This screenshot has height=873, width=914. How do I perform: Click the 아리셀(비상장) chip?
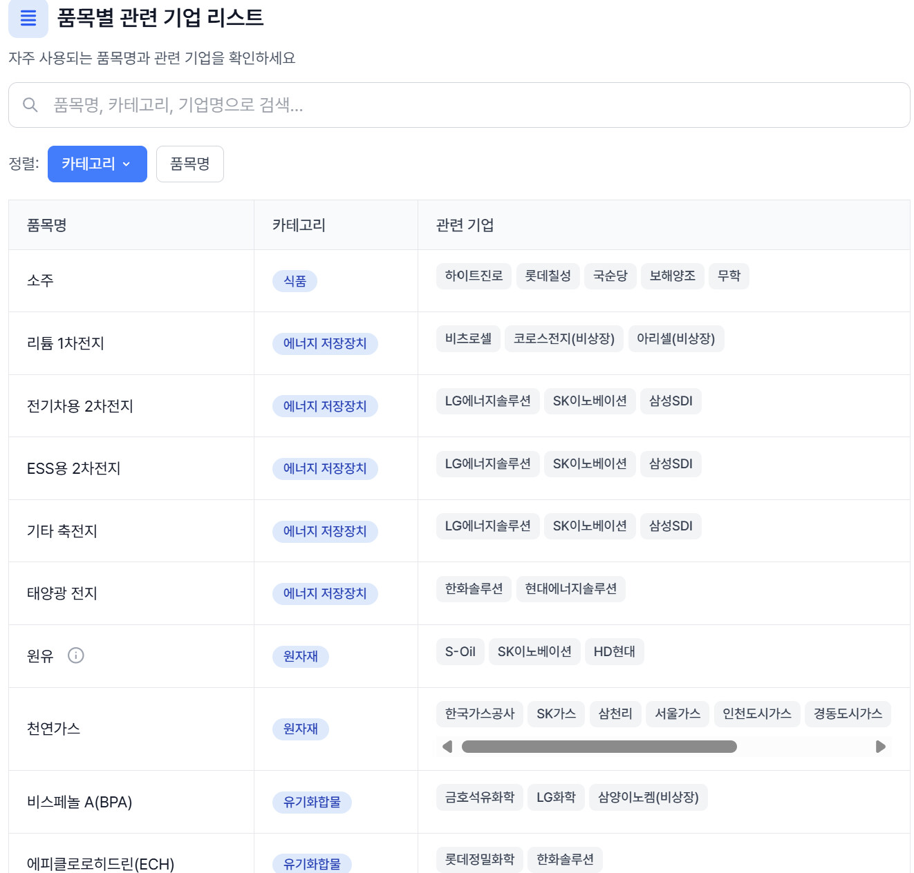pyautogui.click(x=676, y=339)
